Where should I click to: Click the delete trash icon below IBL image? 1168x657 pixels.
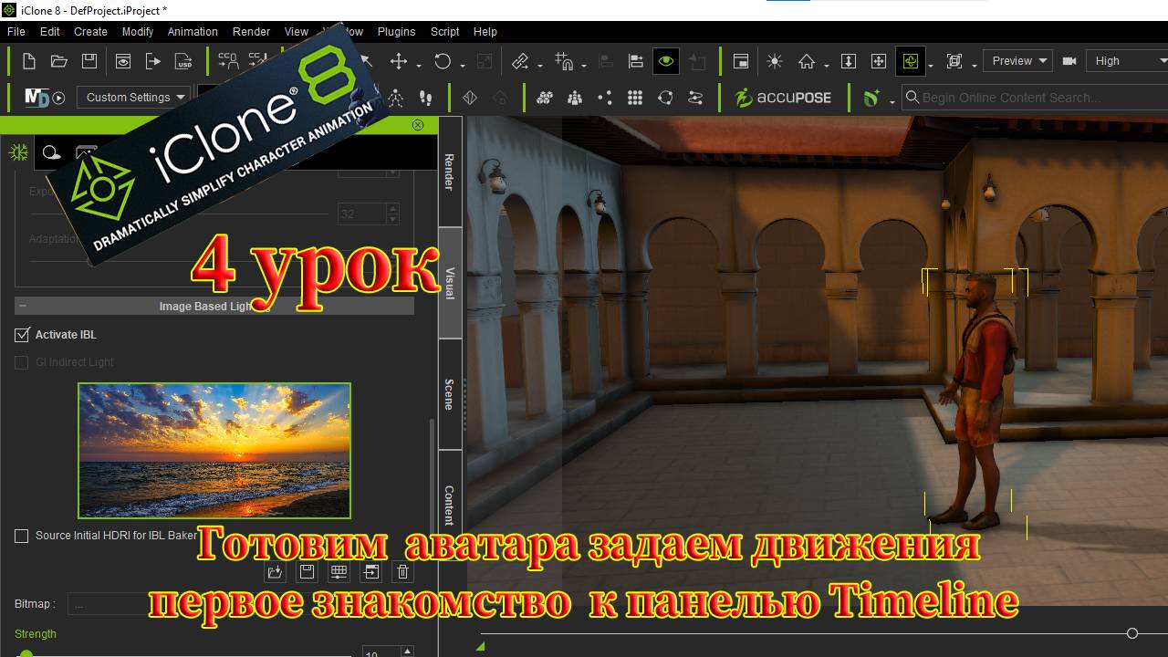pyautogui.click(x=402, y=572)
